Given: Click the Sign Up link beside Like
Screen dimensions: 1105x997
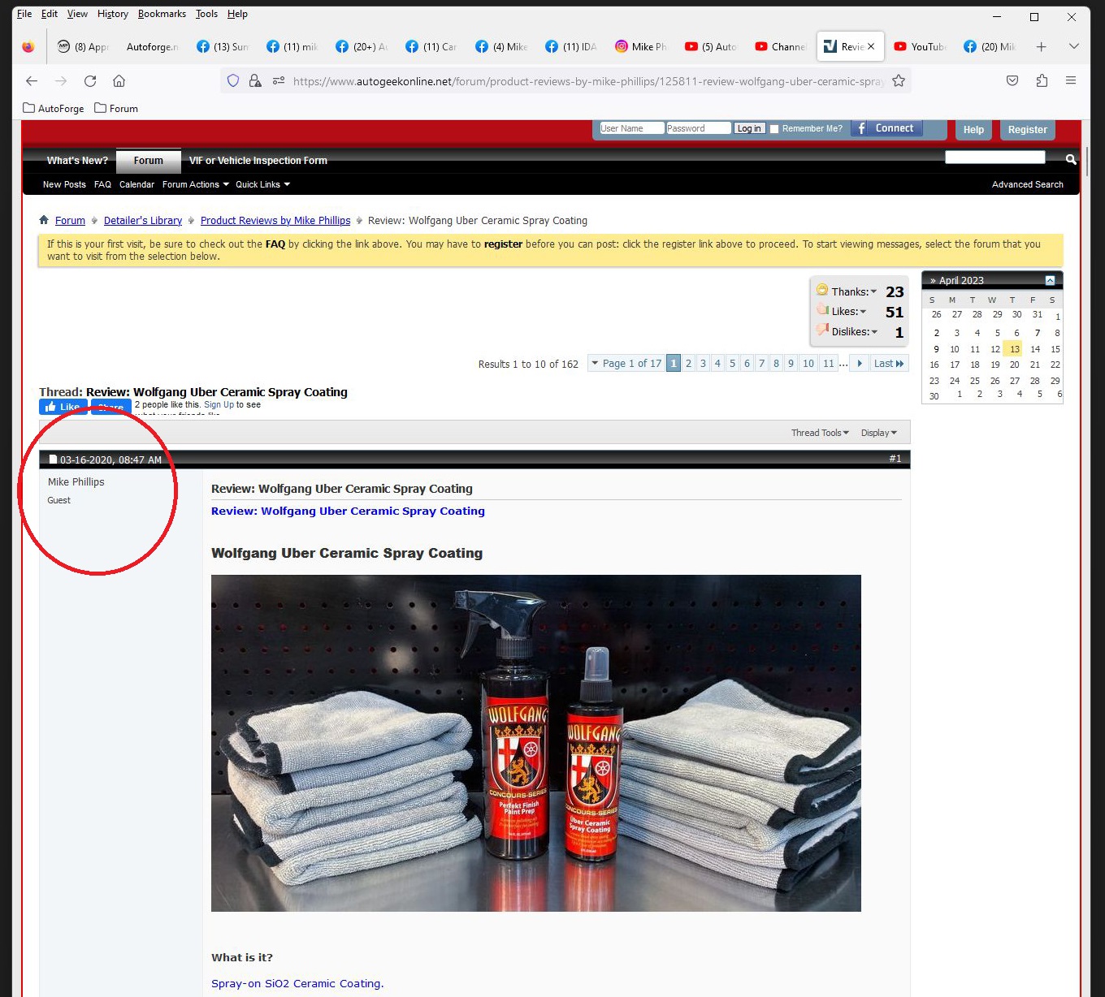Looking at the screenshot, I should 219,404.
